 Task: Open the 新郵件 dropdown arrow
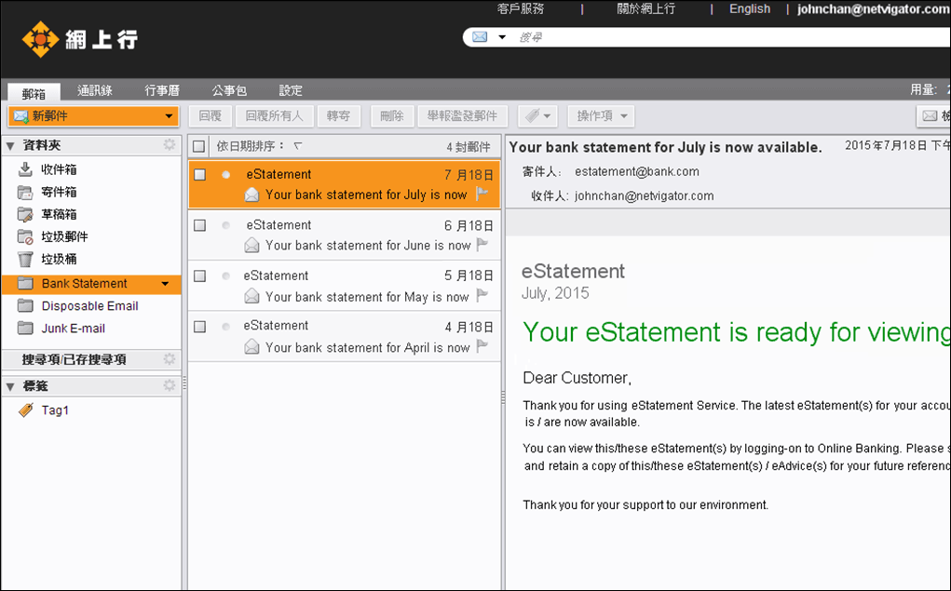[169, 115]
